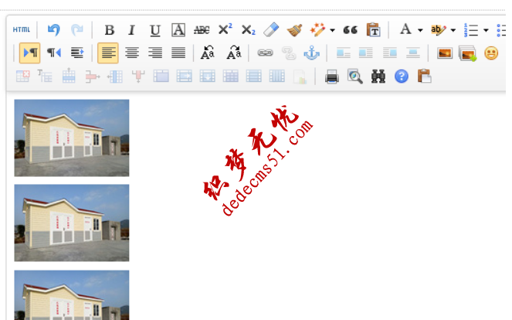
Task: Open font color dropdown arrow
Action: 420,30
